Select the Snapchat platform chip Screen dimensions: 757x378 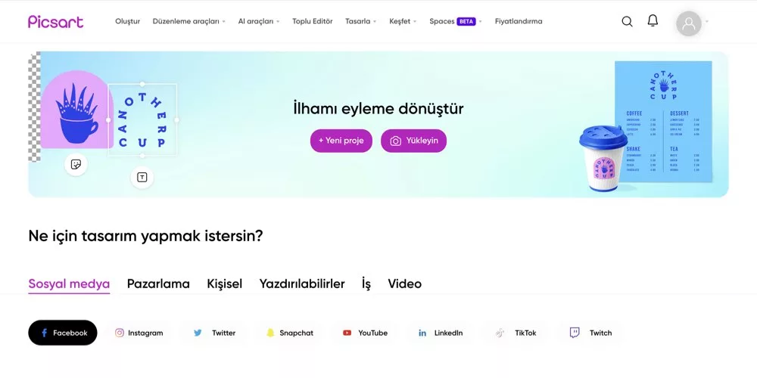tap(290, 333)
